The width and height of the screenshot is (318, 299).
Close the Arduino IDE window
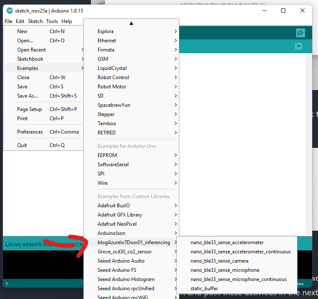[302, 10]
